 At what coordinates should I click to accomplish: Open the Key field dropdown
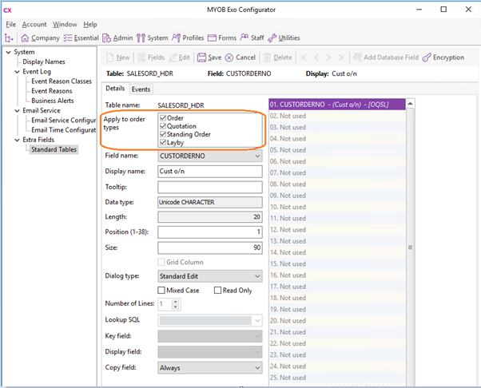point(257,336)
